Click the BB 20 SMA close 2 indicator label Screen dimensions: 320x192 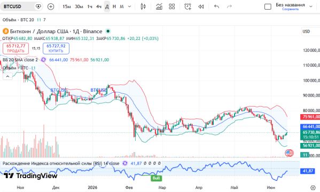(20, 60)
